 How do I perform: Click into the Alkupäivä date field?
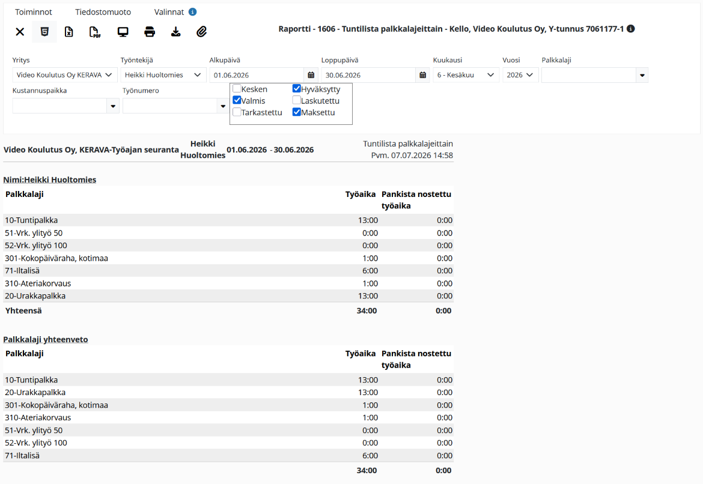pos(257,75)
